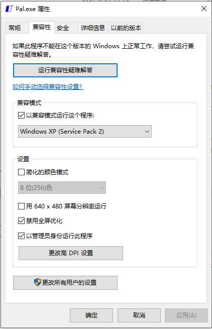Select the 详细信息 tab
The width and height of the screenshot is (212, 329).
93,28
